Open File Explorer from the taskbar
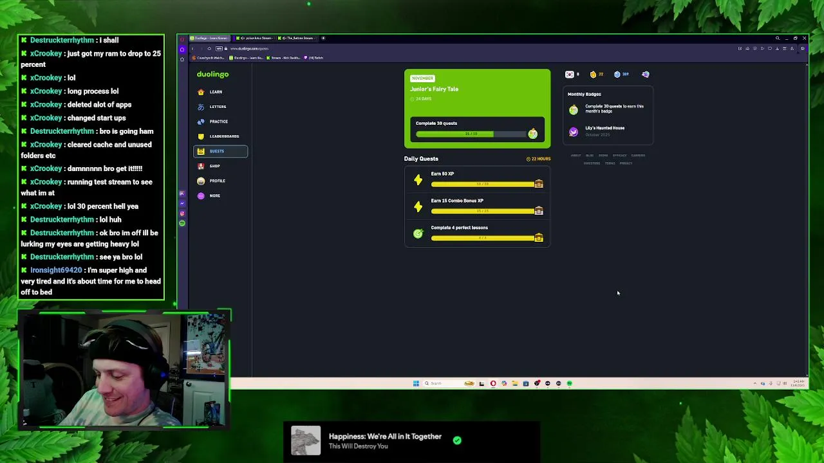 point(515,383)
